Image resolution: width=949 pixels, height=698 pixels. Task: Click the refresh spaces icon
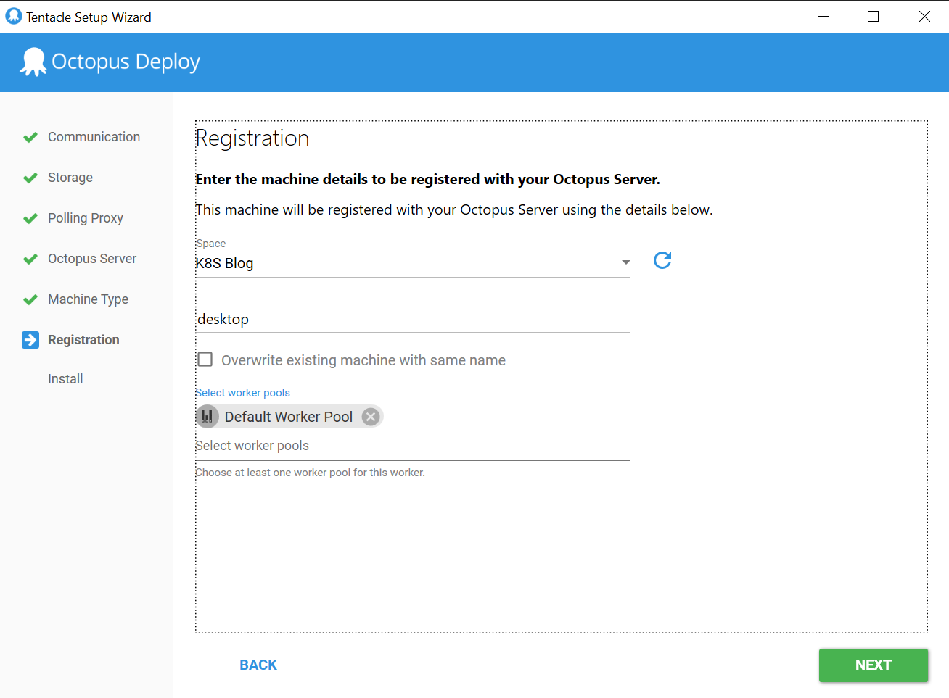pos(662,260)
